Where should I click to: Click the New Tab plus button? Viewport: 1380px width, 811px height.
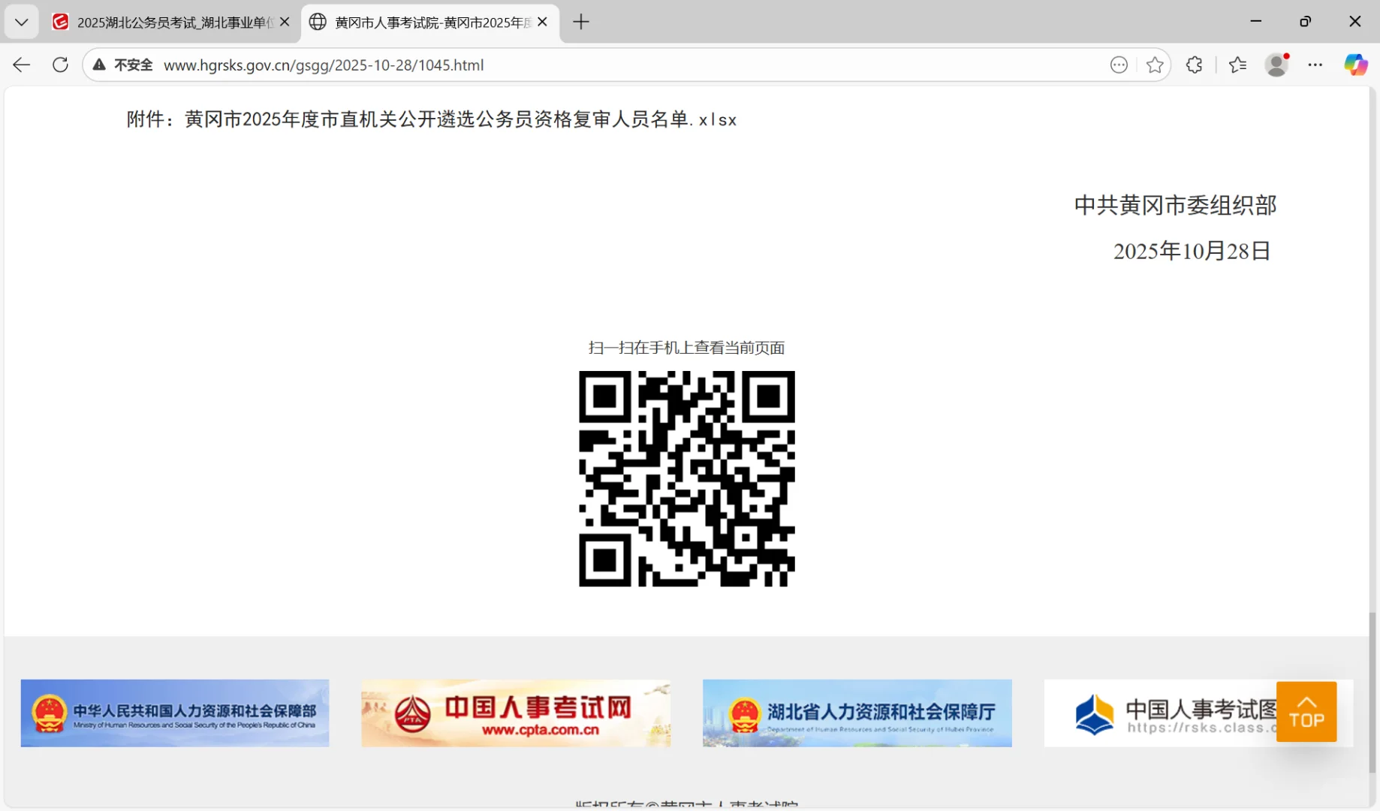(581, 22)
